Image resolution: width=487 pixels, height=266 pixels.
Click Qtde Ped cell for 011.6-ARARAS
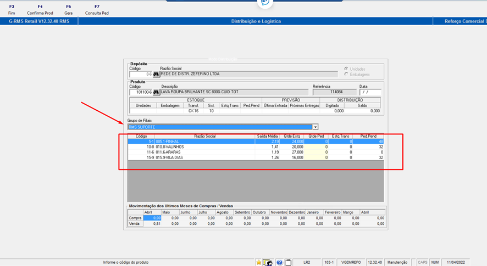[x=316, y=152]
